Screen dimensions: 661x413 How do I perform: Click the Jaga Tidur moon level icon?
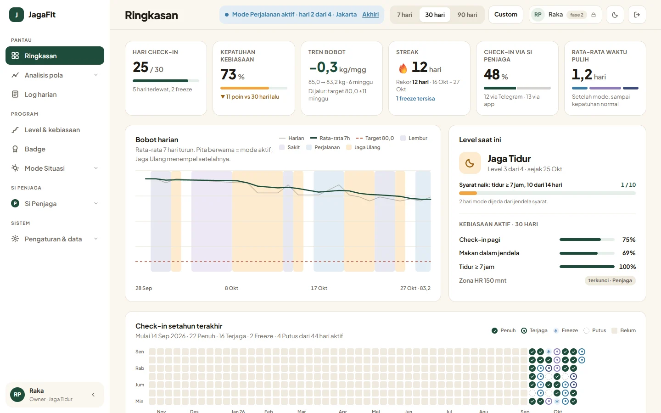point(470,163)
